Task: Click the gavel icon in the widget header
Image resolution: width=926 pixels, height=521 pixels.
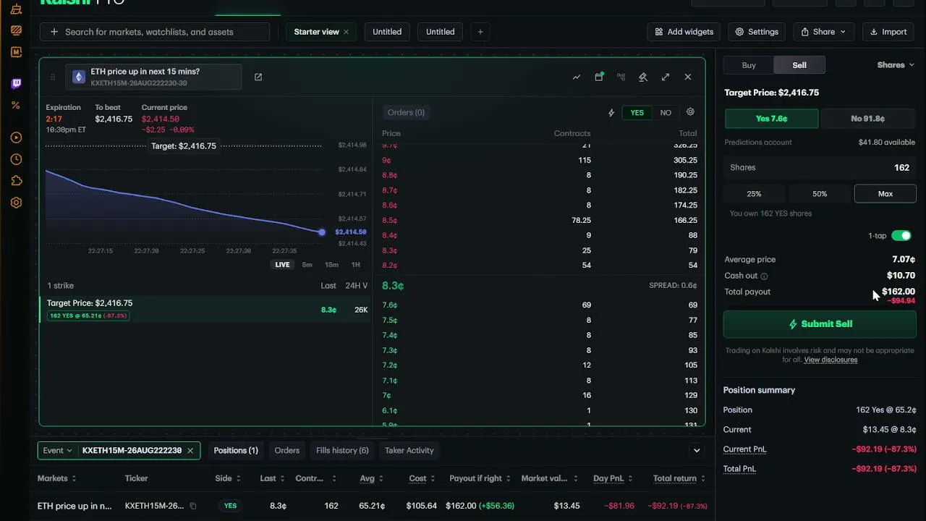Action: pyautogui.click(x=643, y=77)
